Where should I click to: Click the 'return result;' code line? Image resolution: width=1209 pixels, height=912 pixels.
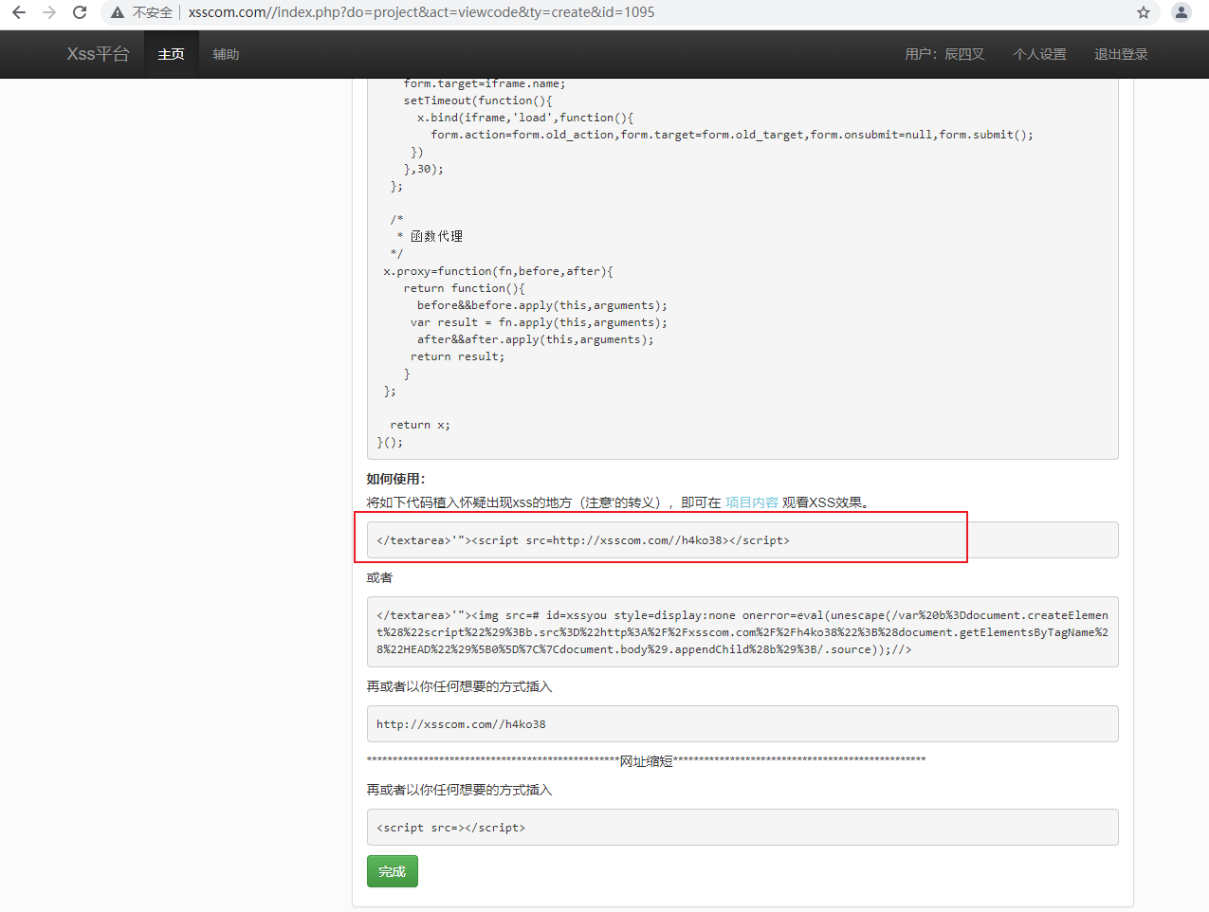(x=458, y=356)
